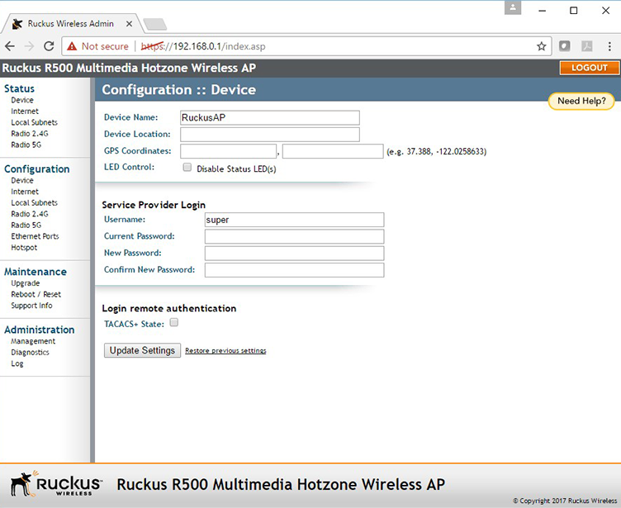Open the Chrome three-dot menu
The width and height of the screenshot is (621, 508).
click(609, 47)
